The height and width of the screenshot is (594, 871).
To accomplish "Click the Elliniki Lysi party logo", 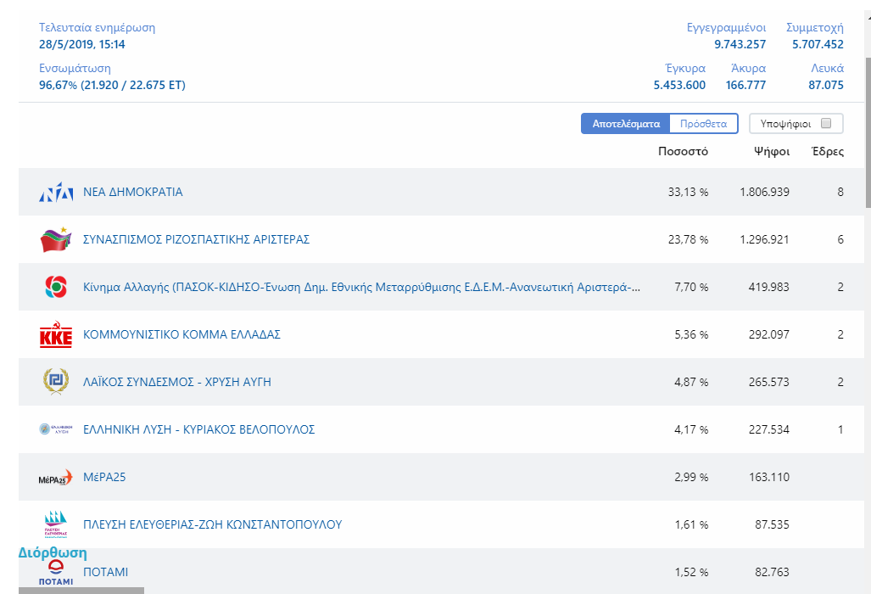I will pos(56,429).
